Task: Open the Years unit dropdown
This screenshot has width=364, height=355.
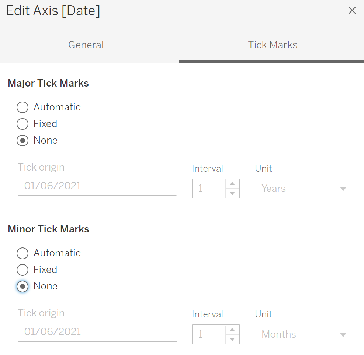Action: [x=303, y=189]
